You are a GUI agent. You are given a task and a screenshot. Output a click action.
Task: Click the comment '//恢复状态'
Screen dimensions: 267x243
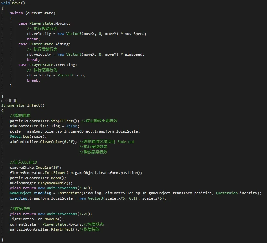(94, 224)
